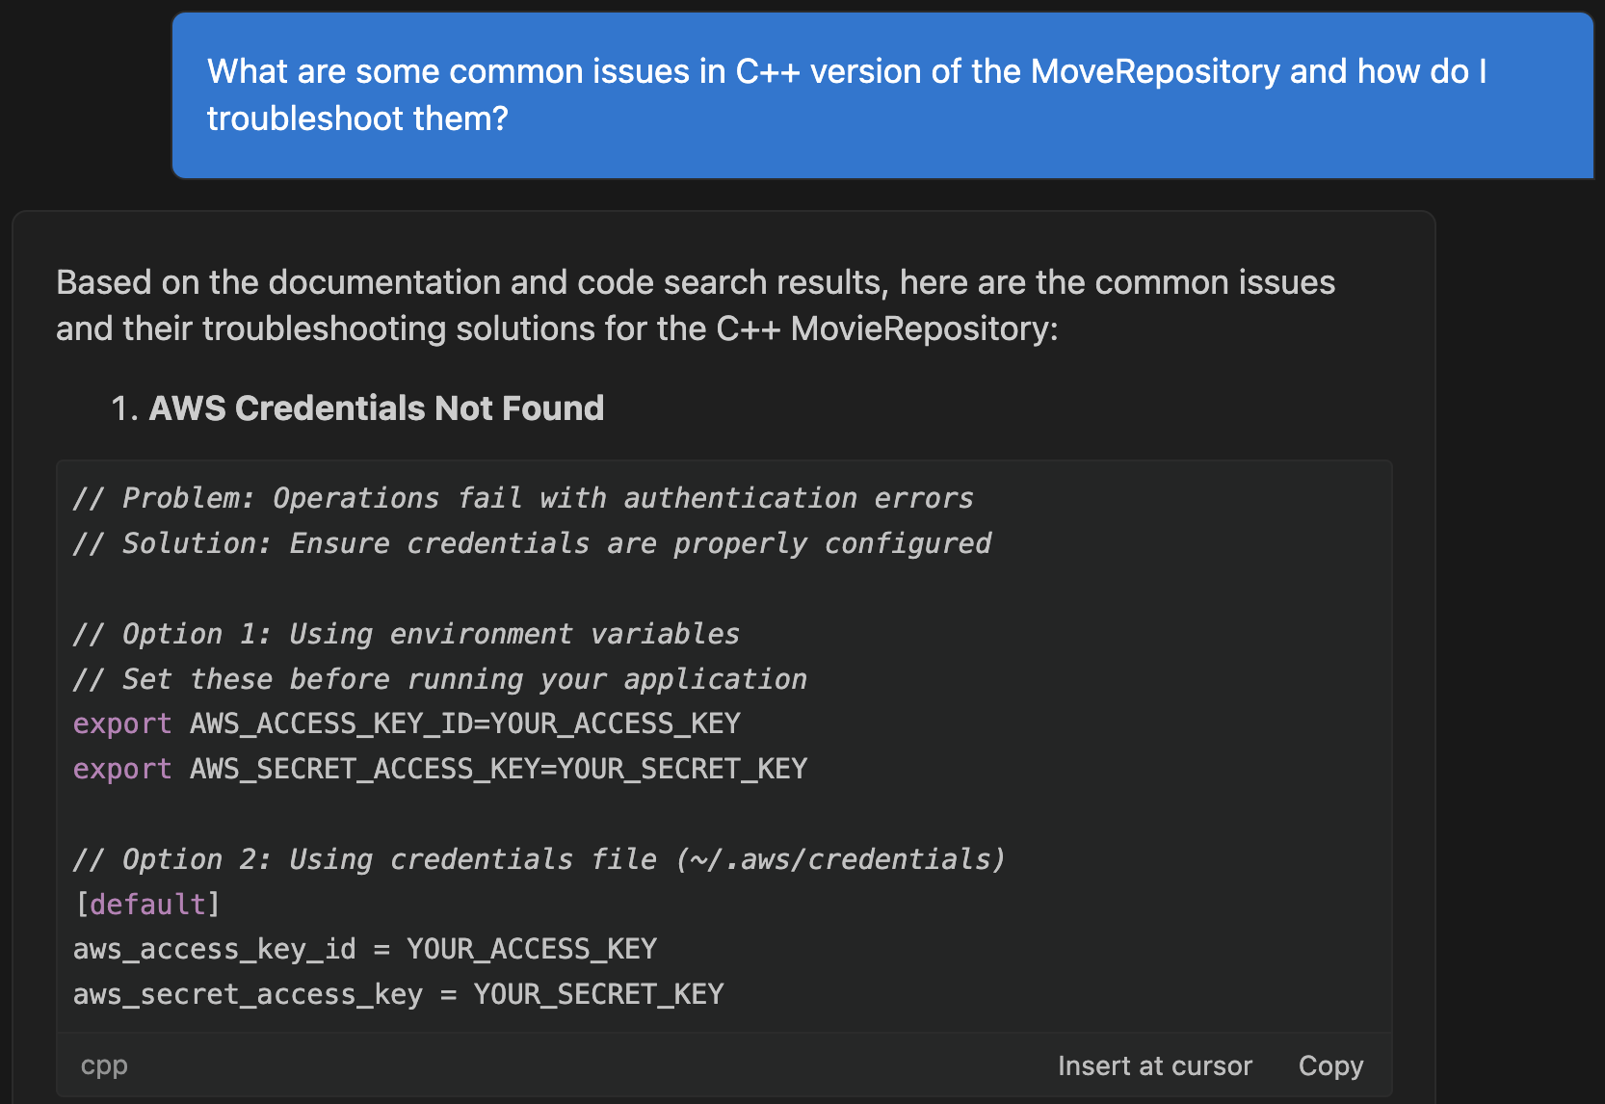Copy the code snippet
This screenshot has width=1605, height=1104.
(x=1330, y=1065)
